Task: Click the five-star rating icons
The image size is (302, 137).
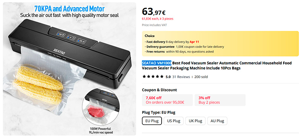Action: 153,77
